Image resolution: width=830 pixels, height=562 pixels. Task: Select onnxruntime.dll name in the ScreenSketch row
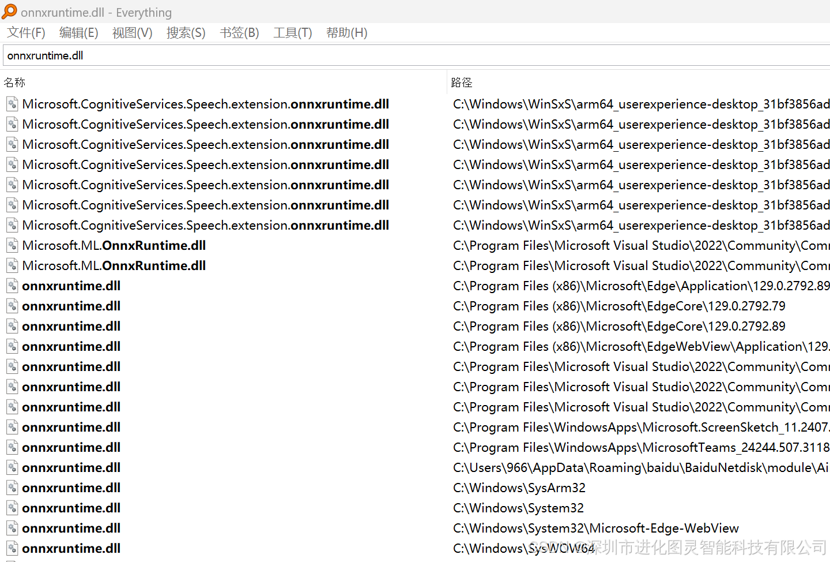click(71, 427)
